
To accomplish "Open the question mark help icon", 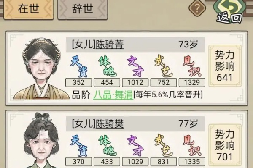I will 197,8.
